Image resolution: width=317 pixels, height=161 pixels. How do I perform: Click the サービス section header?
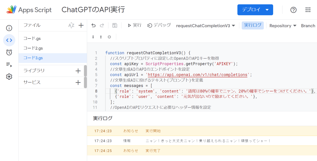[x=32, y=82]
